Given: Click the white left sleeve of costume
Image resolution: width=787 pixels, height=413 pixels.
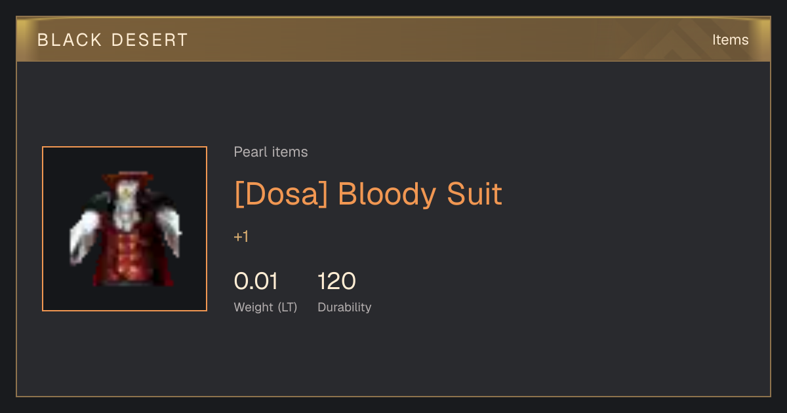Looking at the screenshot, I should click(85, 236).
